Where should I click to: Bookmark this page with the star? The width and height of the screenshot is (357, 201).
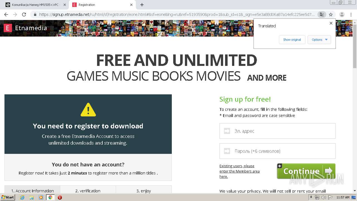tap(331, 15)
